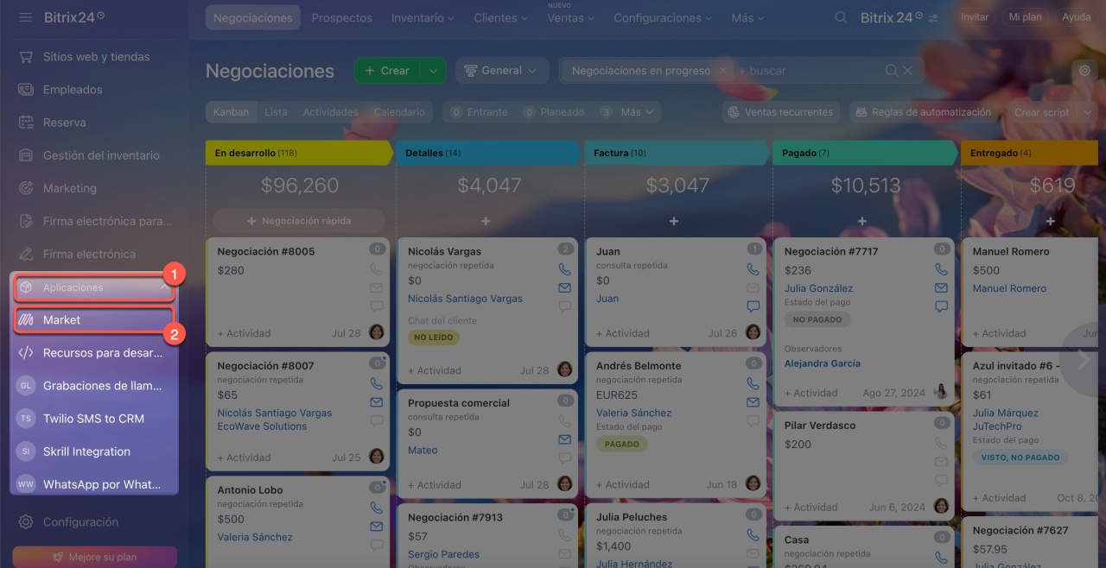Open Sitios web y tiendas in the sidebar

pyautogui.click(x=95, y=57)
